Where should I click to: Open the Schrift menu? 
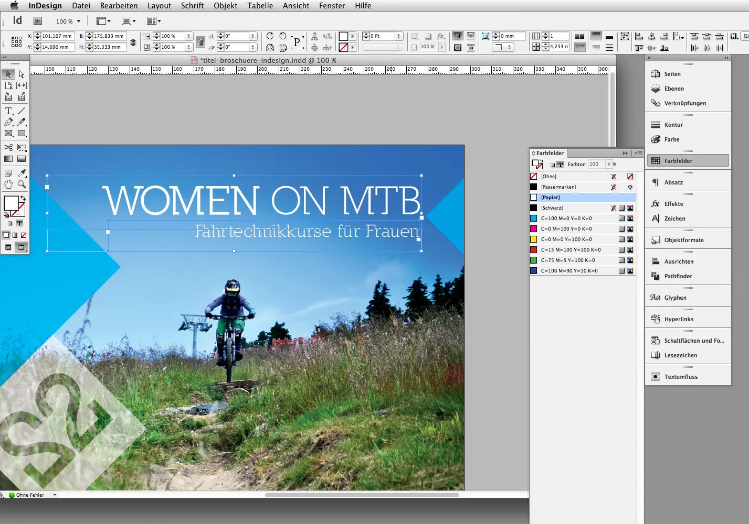(192, 6)
